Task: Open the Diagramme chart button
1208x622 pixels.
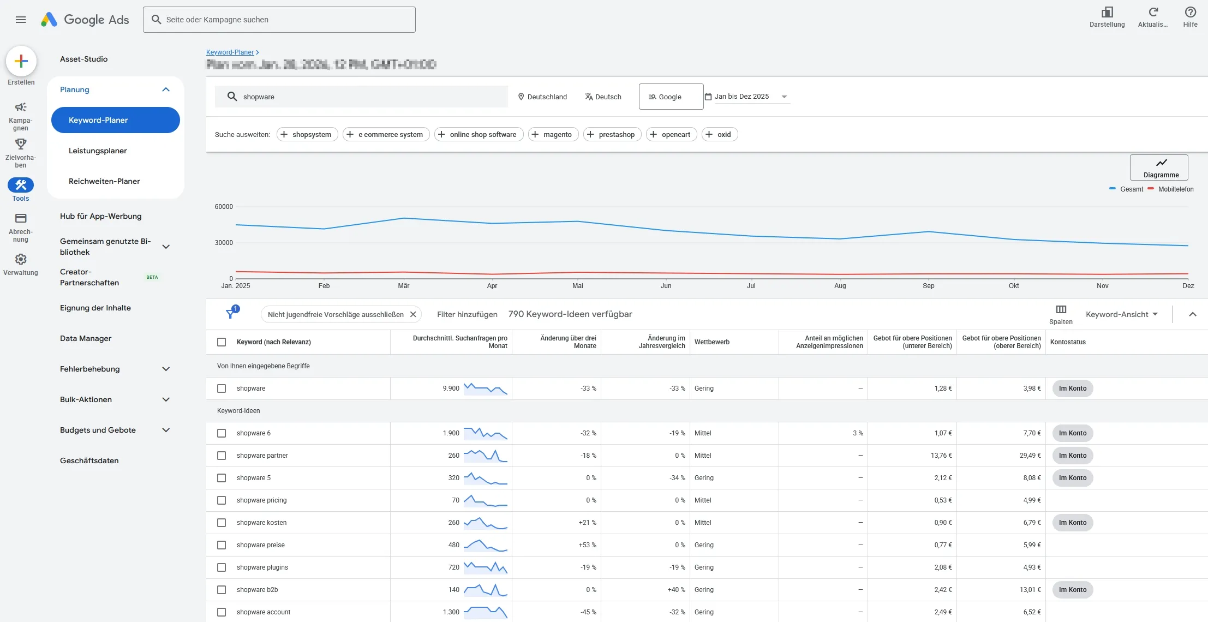Action: pos(1159,168)
